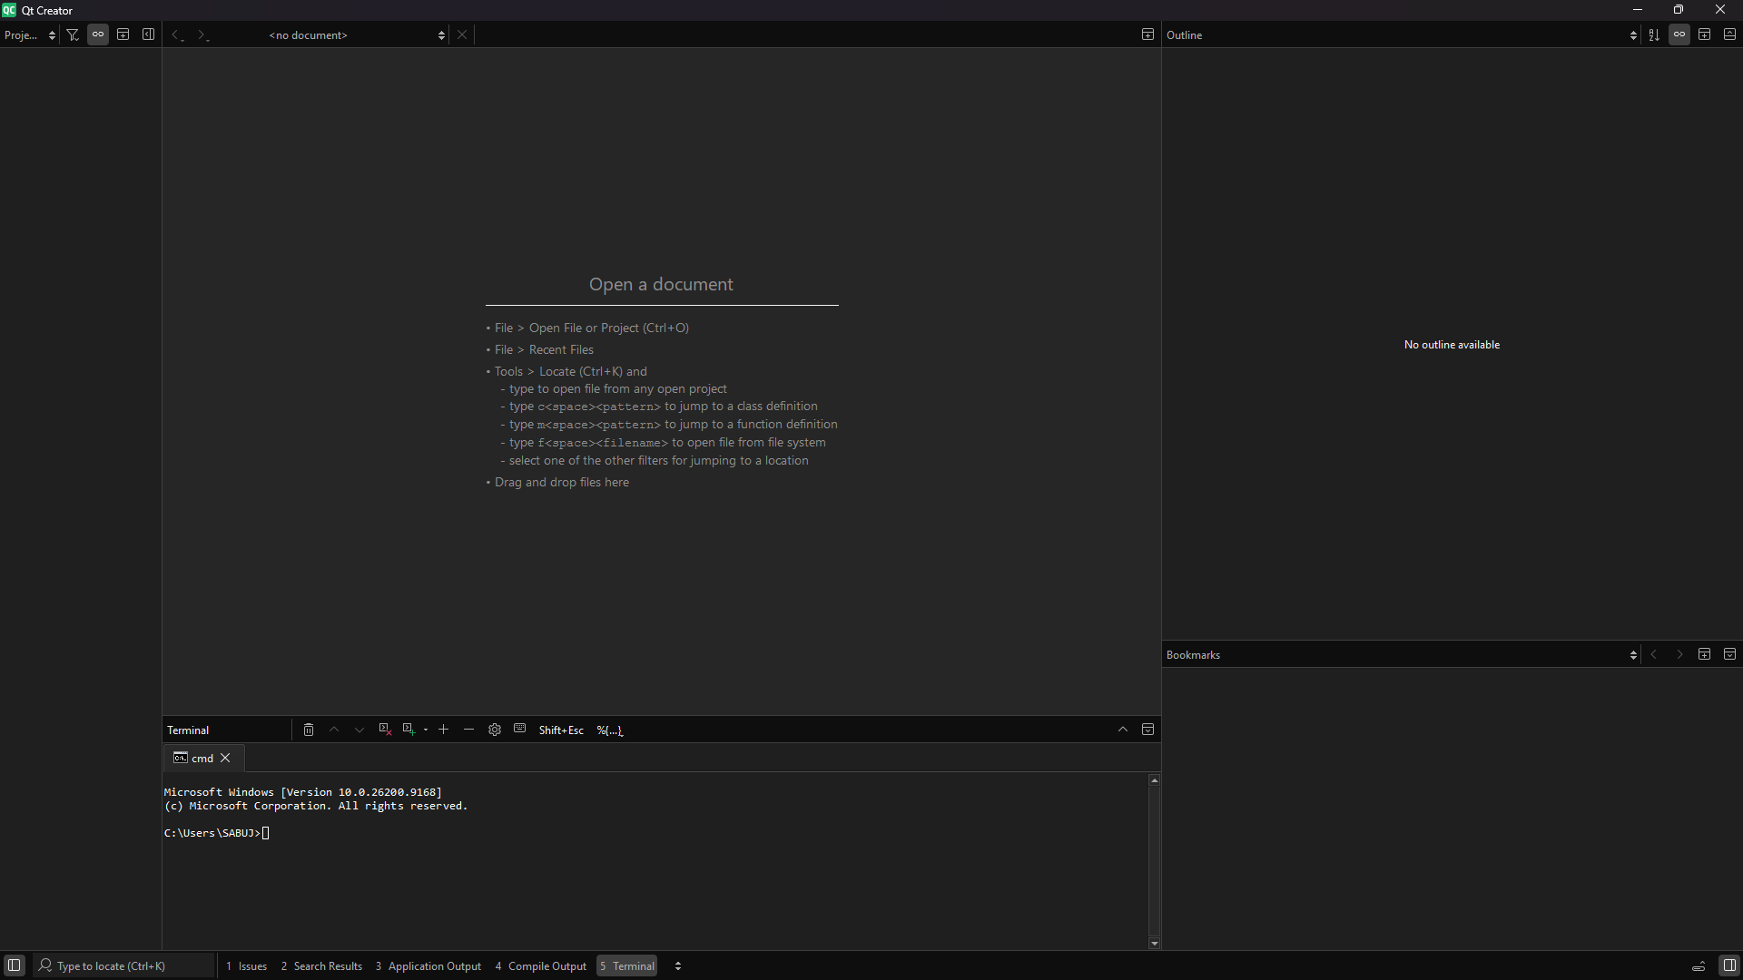Maximize the Terminal output pane
The image size is (1743, 980).
coord(1123,730)
